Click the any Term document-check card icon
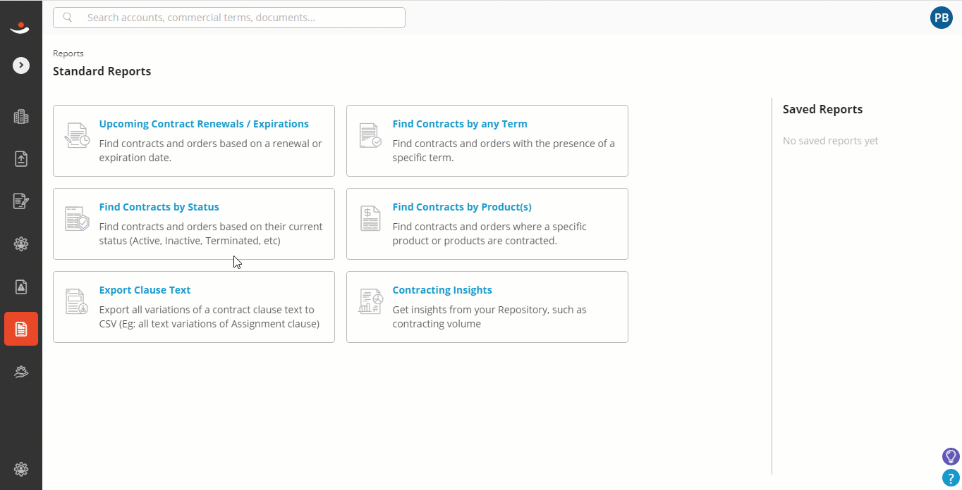Image resolution: width=962 pixels, height=490 pixels. click(x=370, y=135)
